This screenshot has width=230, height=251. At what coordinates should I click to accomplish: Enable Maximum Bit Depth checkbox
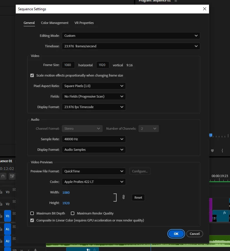coord(32,213)
